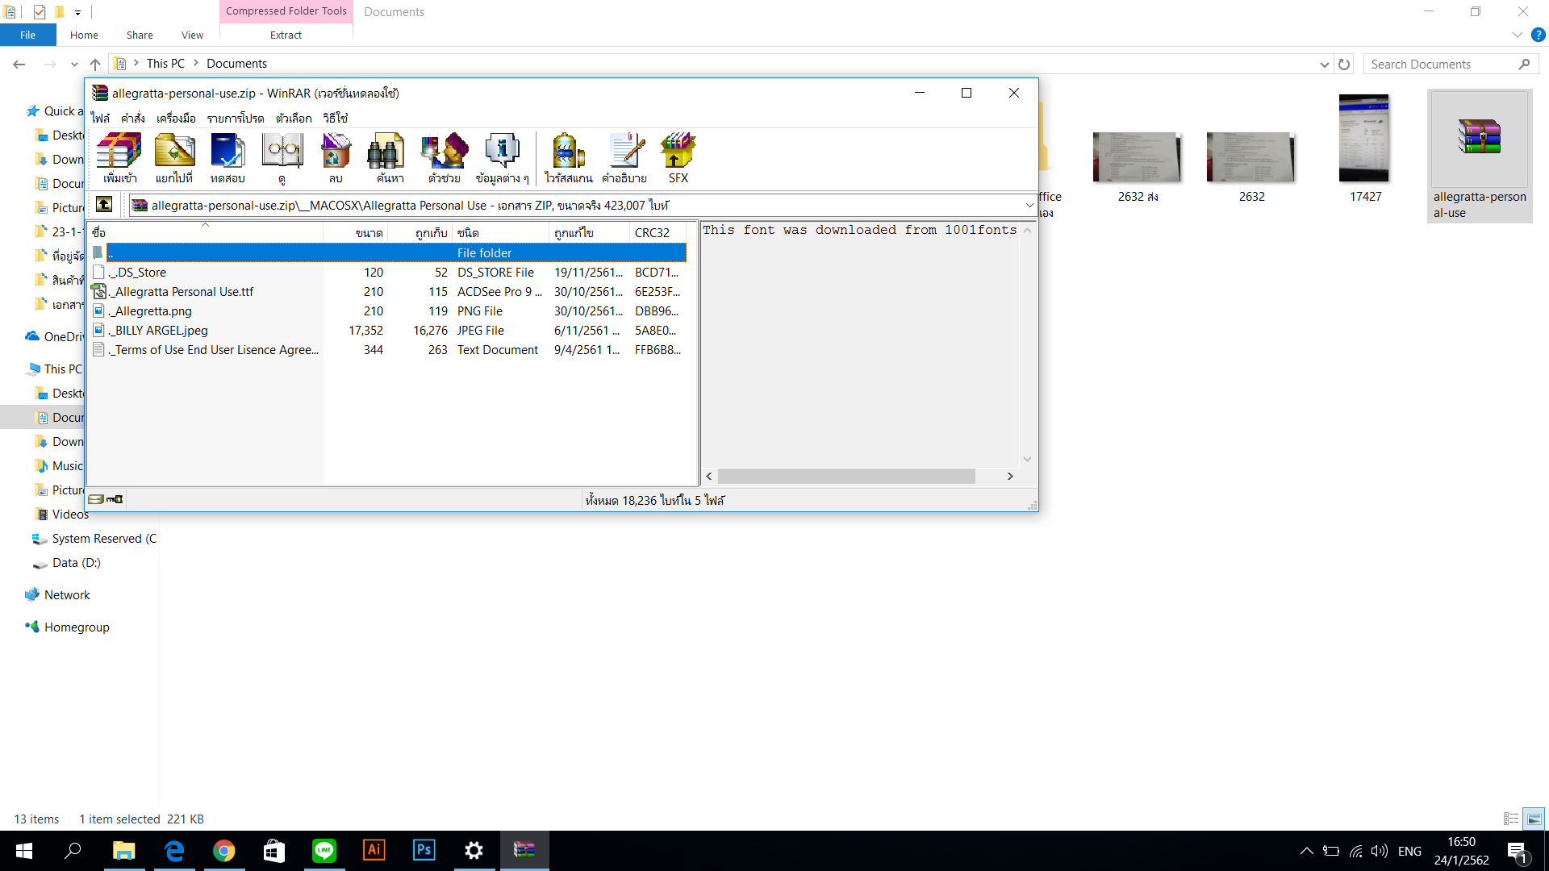Open File Explorer from the taskbar
The height and width of the screenshot is (871, 1549).
pos(123,851)
